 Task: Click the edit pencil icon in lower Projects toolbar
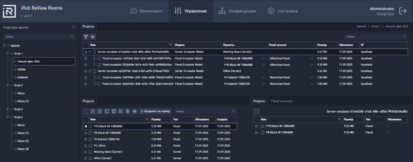pos(121,112)
